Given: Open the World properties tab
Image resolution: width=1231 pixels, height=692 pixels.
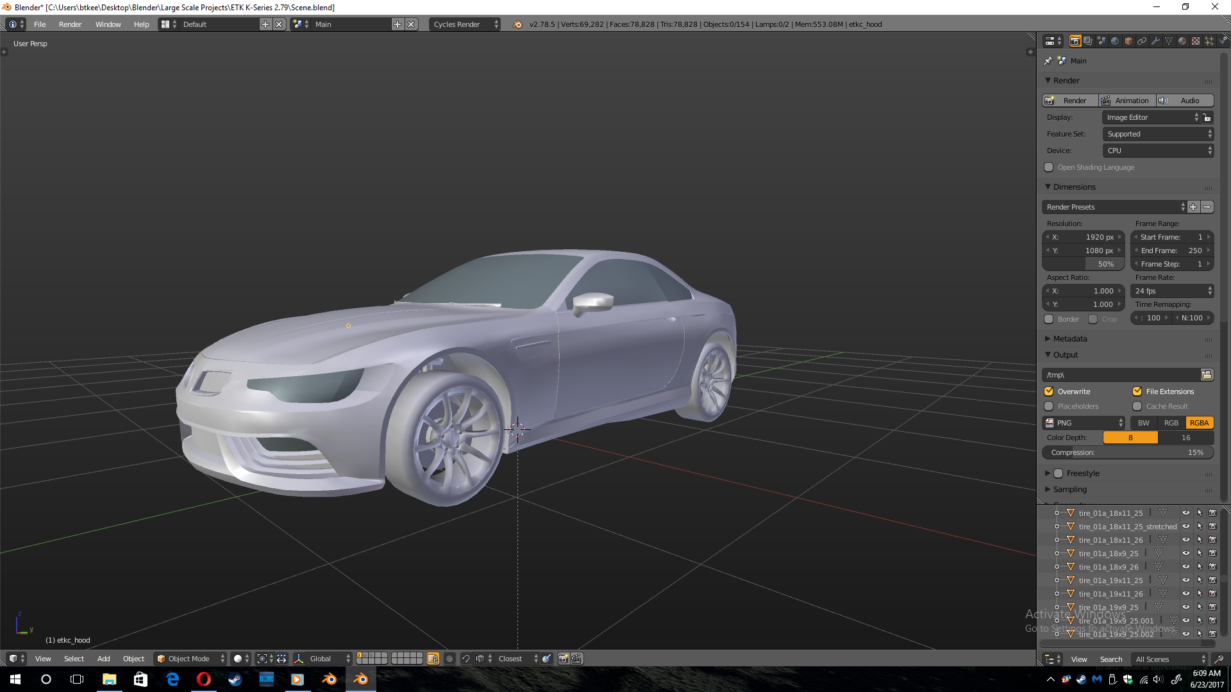Looking at the screenshot, I should coord(1115,41).
